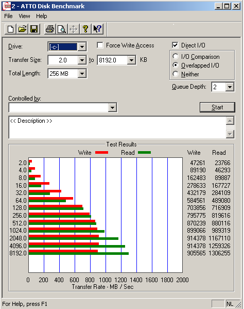Open a saved benchmark file

tap(22, 29)
